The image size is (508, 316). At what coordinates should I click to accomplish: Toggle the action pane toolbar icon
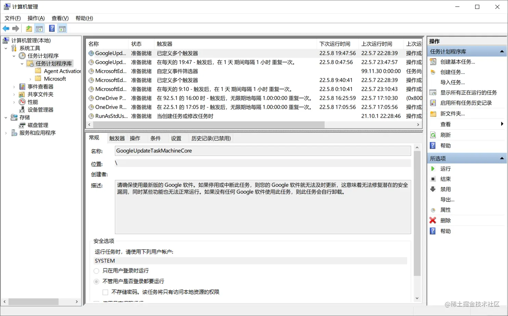click(62, 29)
